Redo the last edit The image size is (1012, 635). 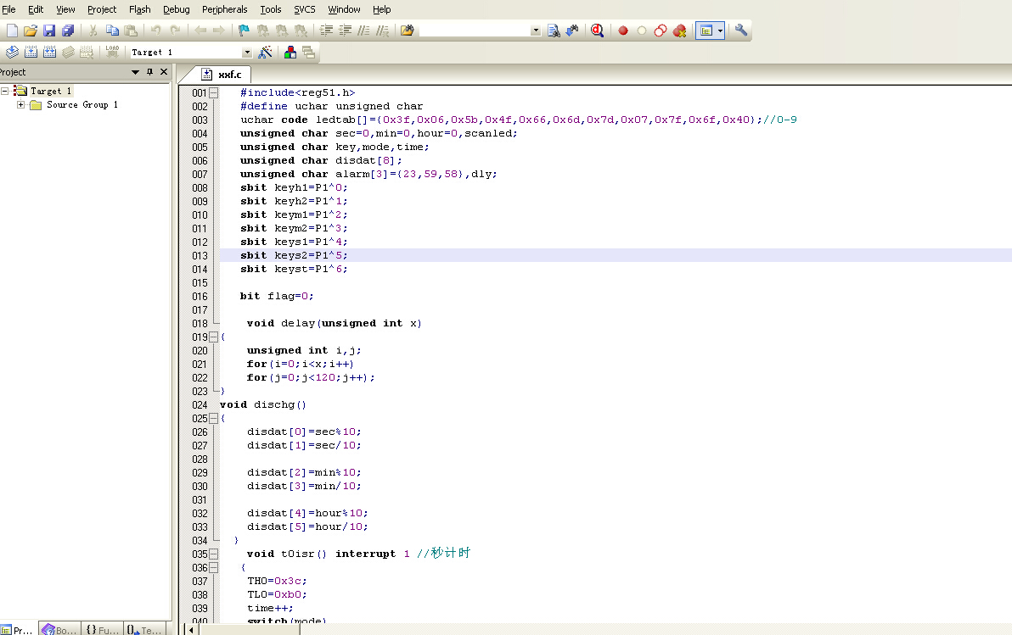point(175,31)
